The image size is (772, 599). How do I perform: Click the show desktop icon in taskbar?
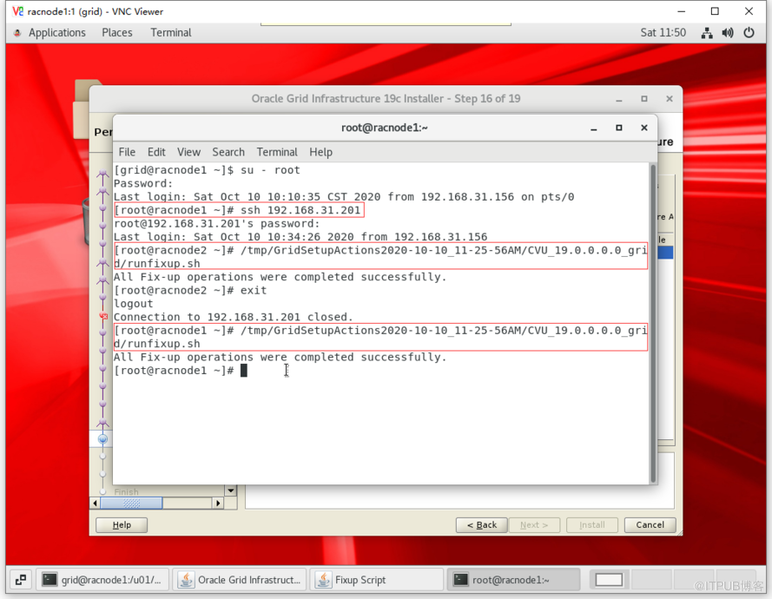[x=20, y=580]
